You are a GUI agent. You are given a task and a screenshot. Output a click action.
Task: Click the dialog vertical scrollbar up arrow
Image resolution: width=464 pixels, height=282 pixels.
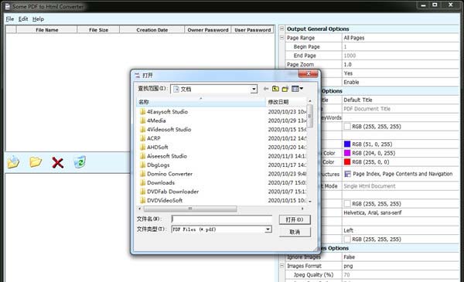click(310, 100)
